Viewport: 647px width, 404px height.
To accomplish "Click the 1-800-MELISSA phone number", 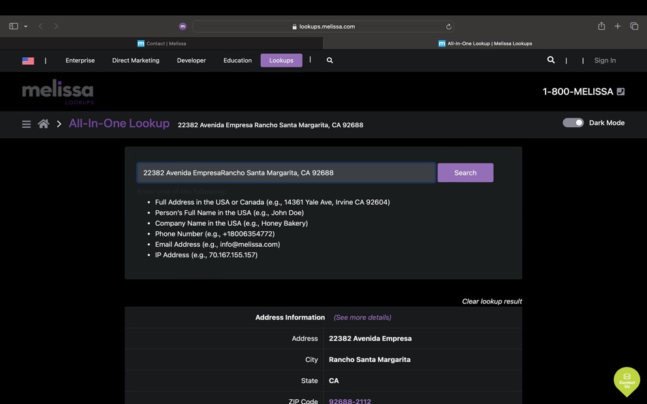I will coord(578,92).
